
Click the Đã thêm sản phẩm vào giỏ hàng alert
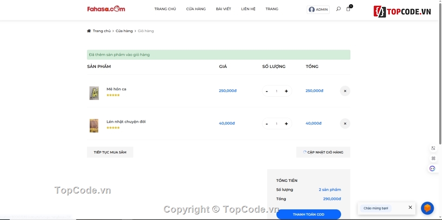[219, 54]
